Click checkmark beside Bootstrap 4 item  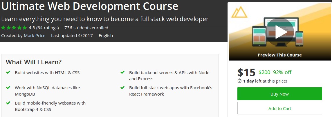point(8,103)
